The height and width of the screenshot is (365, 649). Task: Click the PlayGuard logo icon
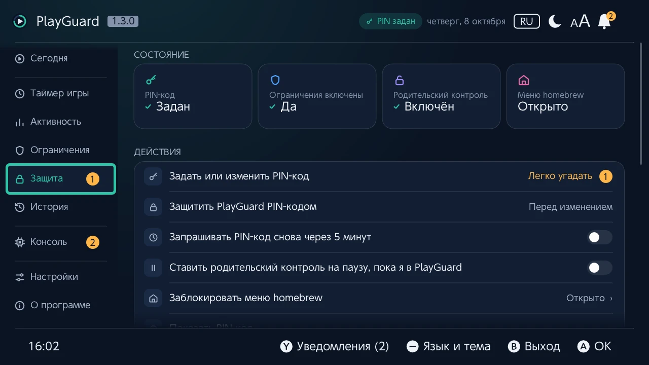(20, 21)
